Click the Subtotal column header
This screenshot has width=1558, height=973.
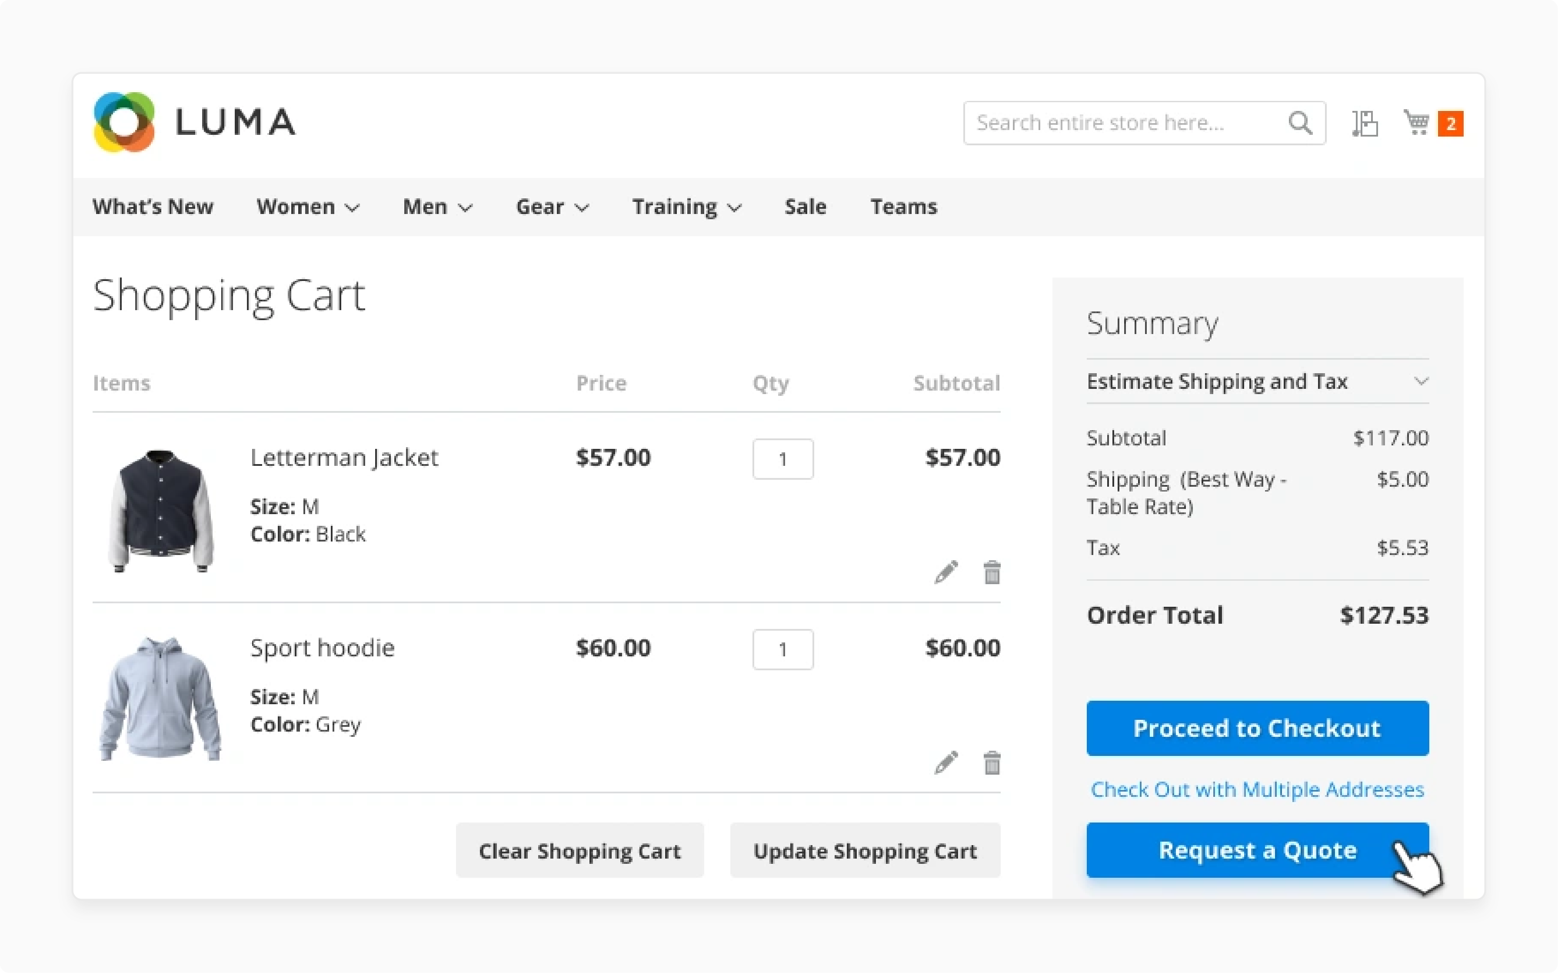coord(956,383)
